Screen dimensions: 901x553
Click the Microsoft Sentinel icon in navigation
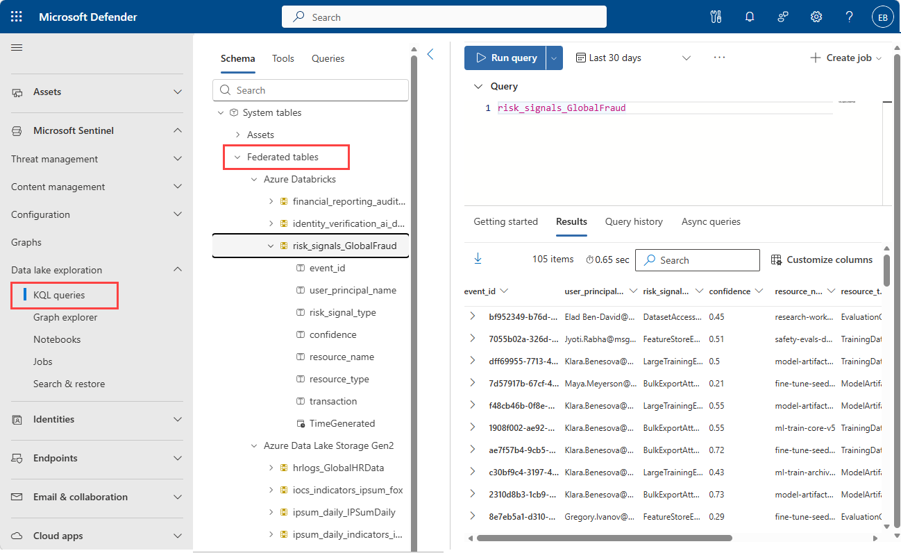pyautogui.click(x=17, y=131)
